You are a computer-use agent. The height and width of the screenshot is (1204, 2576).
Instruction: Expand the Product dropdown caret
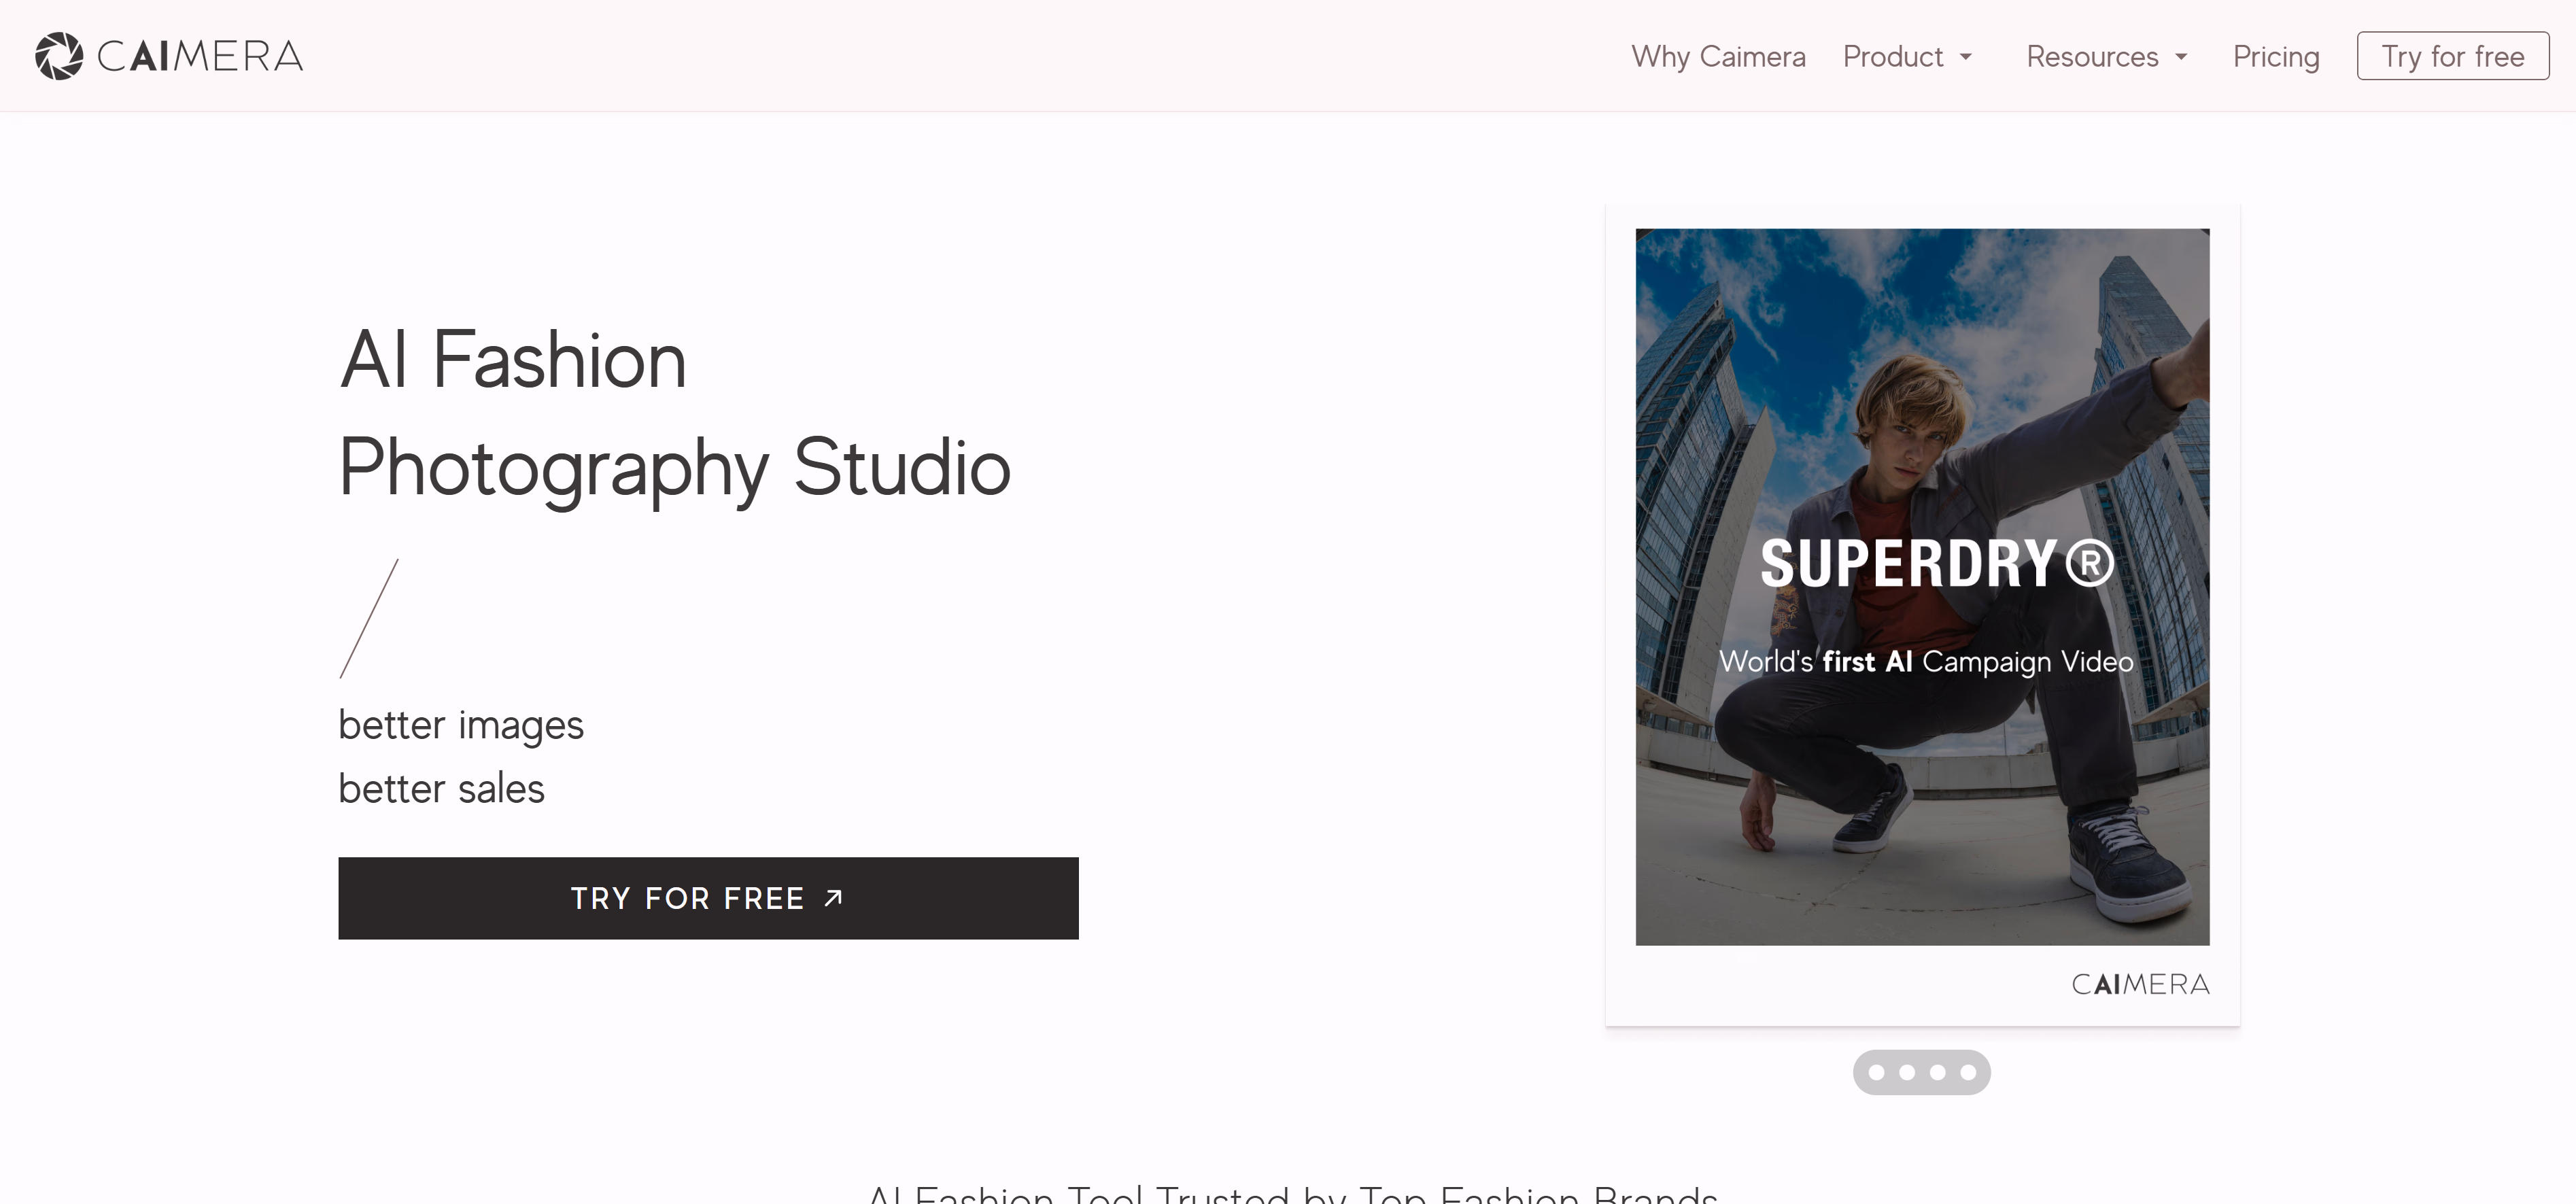(1966, 57)
